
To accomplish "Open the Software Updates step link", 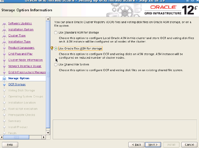I will tap(20, 23).
